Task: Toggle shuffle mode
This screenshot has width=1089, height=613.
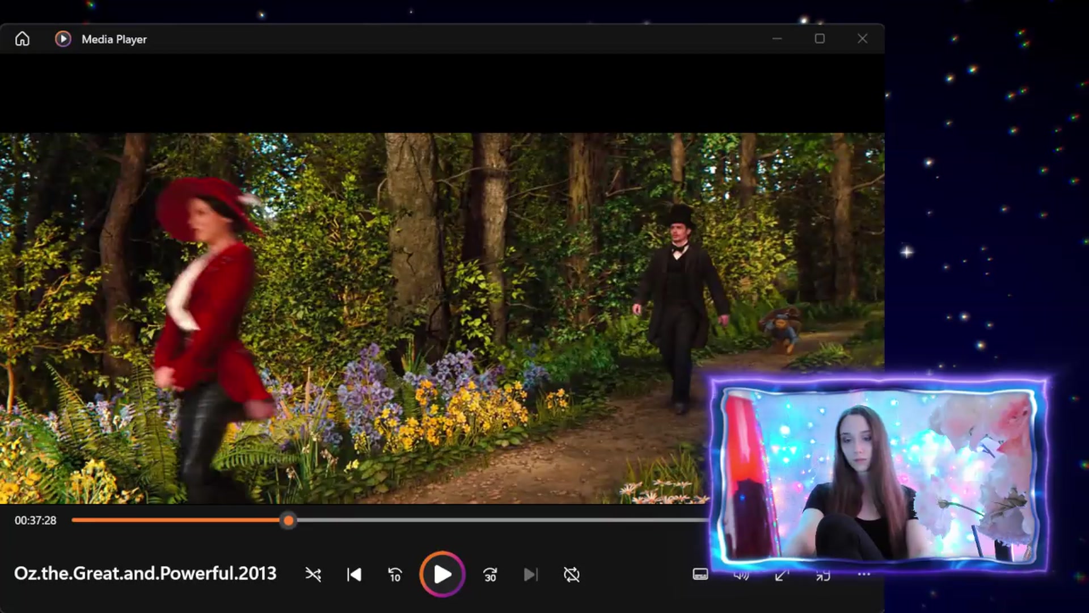Action: [x=313, y=575]
